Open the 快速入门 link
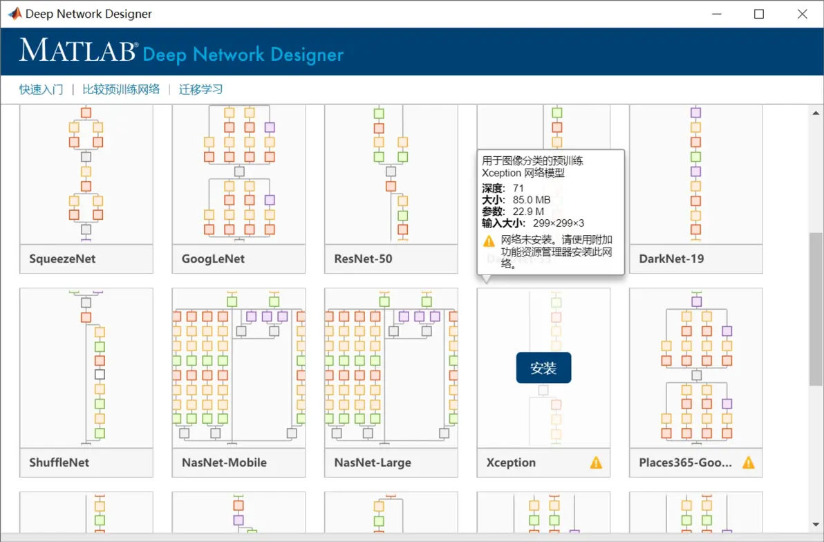824x542 pixels. [x=41, y=89]
